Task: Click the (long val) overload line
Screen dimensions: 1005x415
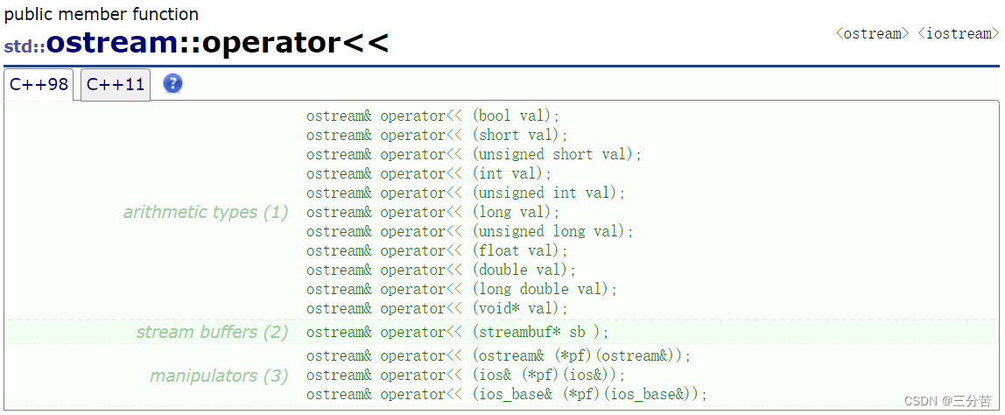Action: click(433, 212)
